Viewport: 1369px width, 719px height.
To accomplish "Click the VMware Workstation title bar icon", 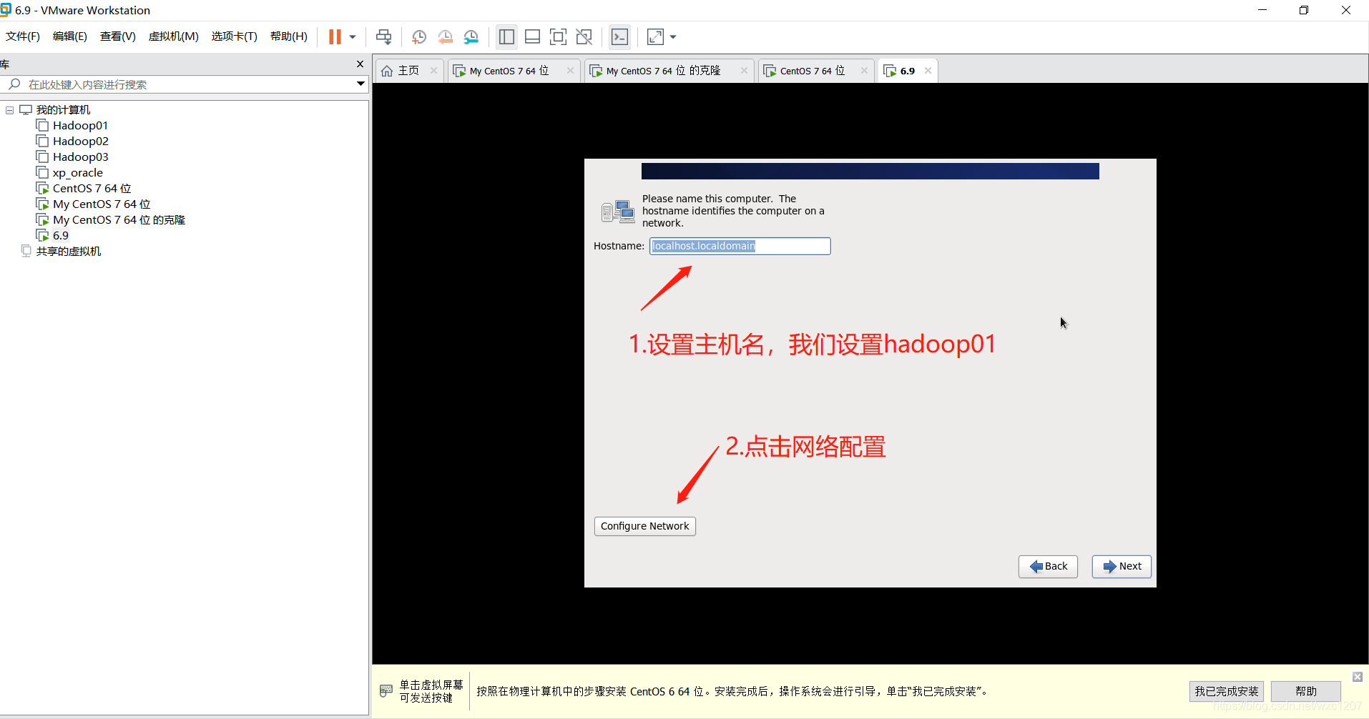I will click(6, 10).
